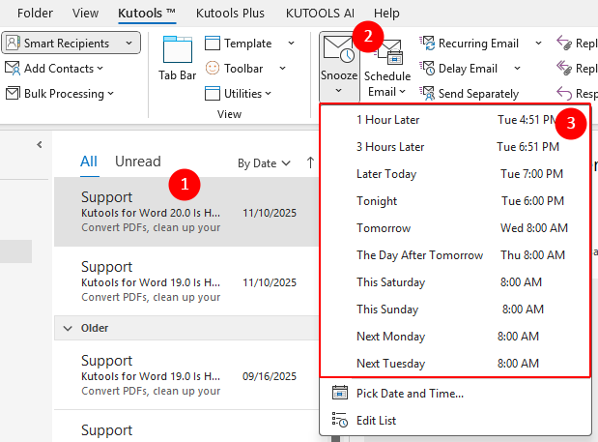This screenshot has width=598, height=442.
Task: Snooze until Next Monday
Action: [x=455, y=337]
